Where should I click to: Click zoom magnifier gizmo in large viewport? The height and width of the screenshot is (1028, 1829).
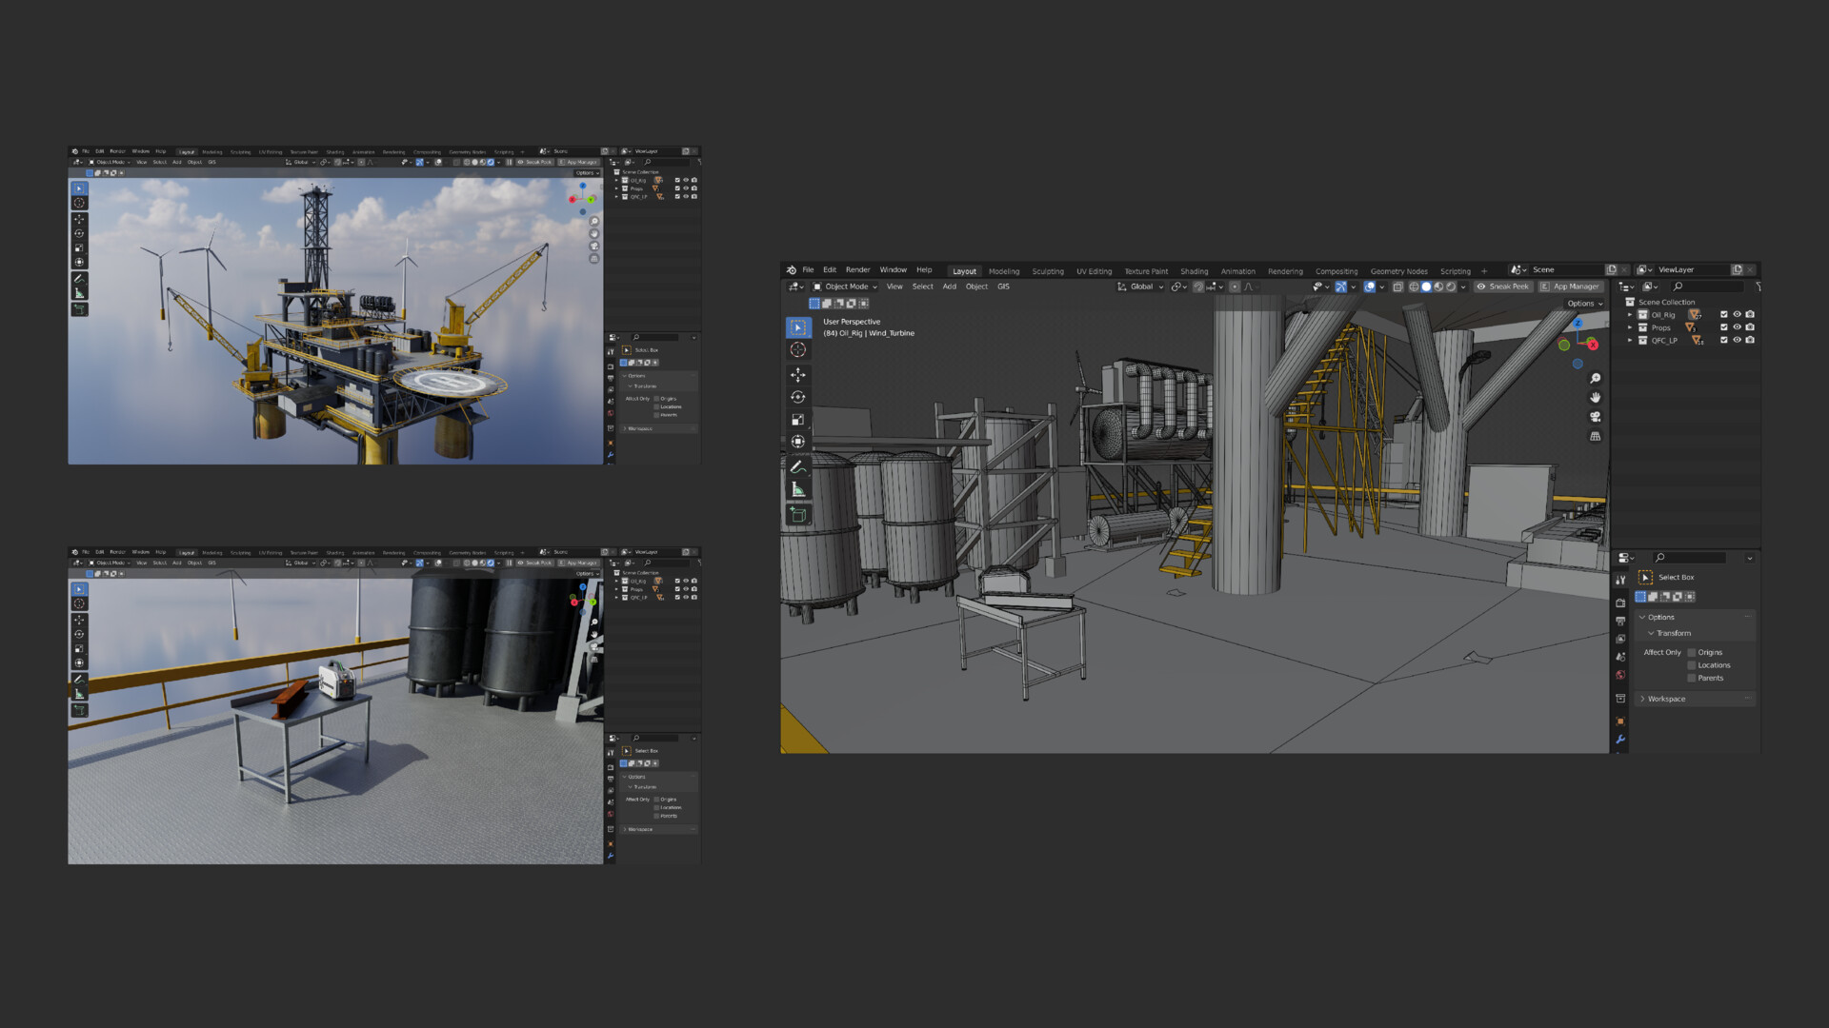(x=1595, y=378)
